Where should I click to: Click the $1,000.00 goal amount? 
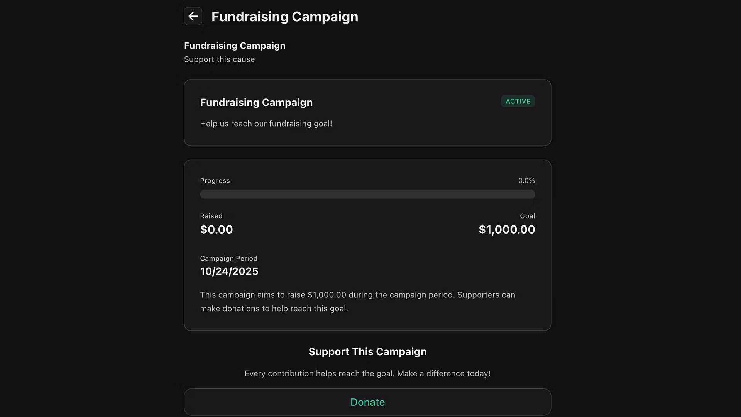tap(506, 230)
